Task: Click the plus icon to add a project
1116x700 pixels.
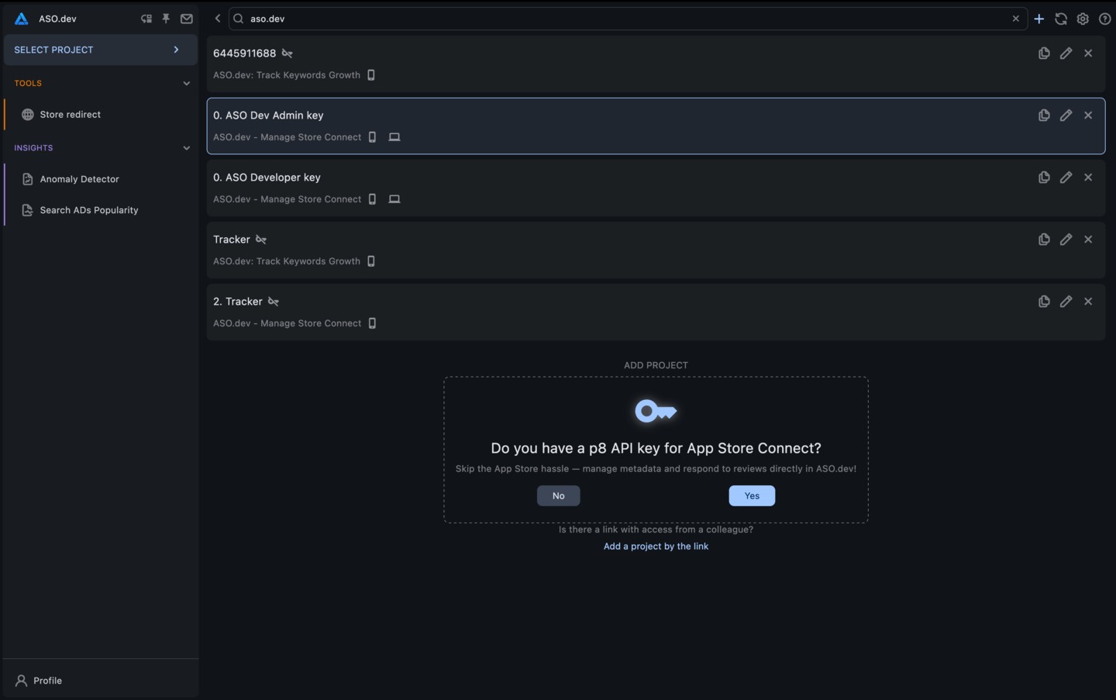Action: click(1039, 18)
